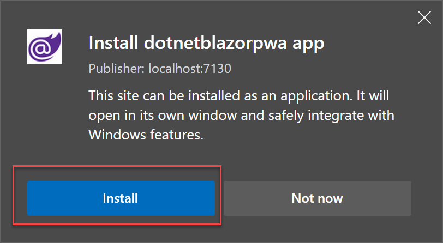Select the @ symbol logo in the dialog

(44, 48)
